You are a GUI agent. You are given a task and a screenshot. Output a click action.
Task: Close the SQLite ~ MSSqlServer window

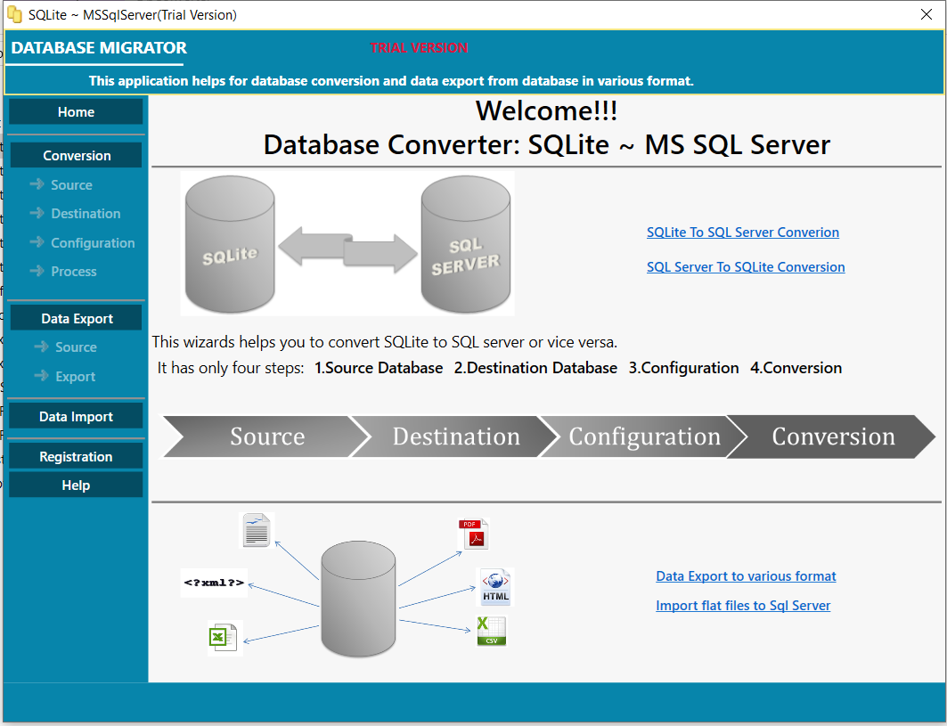926,14
